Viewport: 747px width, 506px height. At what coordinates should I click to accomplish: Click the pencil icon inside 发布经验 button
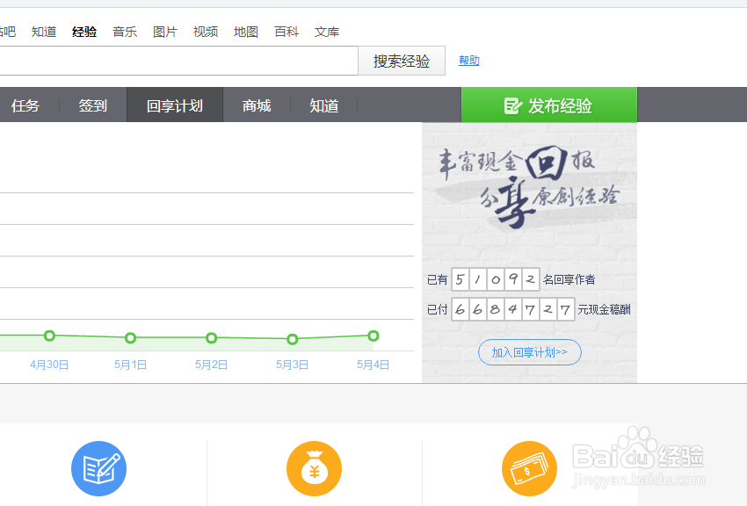(x=513, y=105)
